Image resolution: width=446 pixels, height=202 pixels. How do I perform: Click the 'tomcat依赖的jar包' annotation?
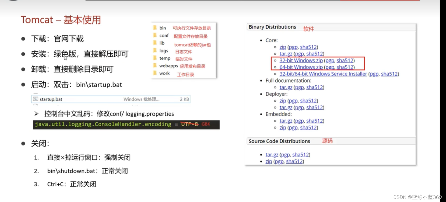coord(192,45)
